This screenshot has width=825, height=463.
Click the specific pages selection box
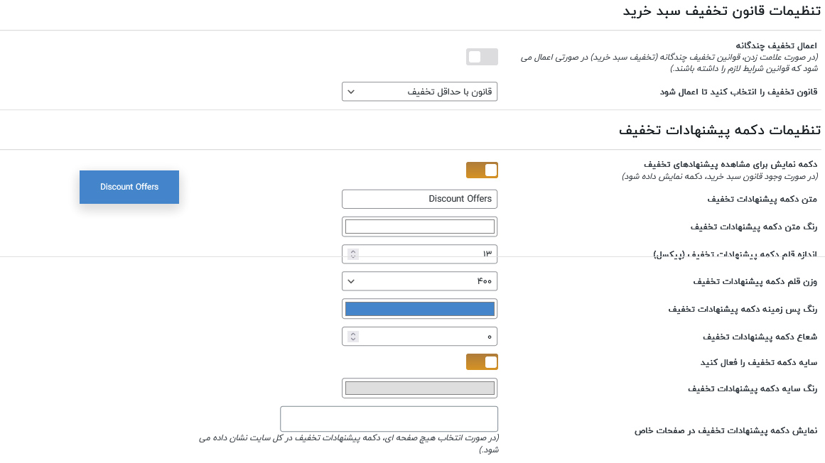pyautogui.click(x=389, y=419)
